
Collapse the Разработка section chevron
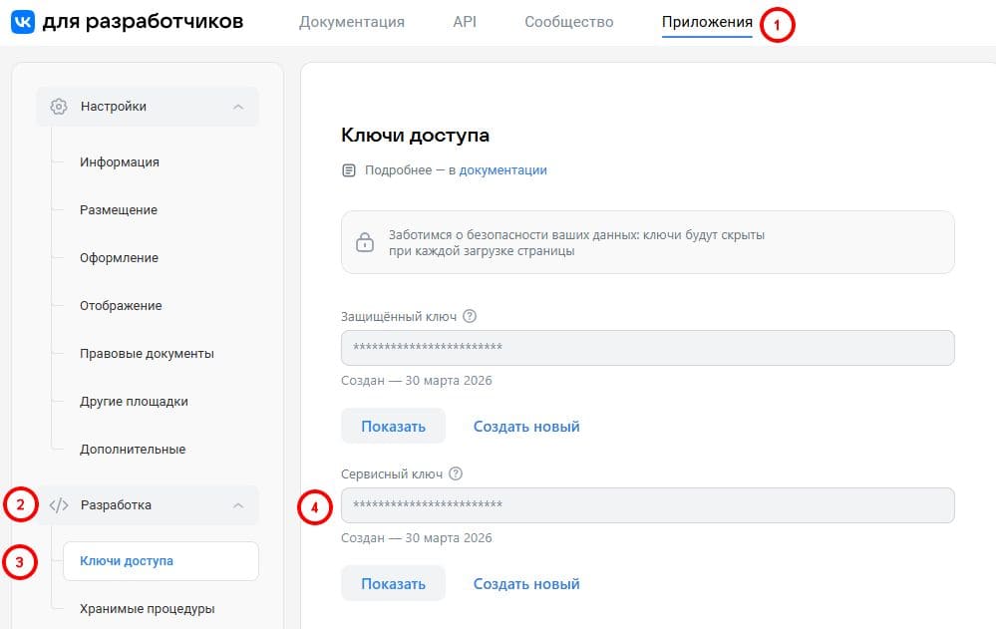click(237, 505)
